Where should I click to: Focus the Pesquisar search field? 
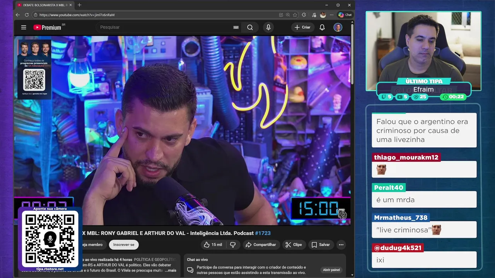164,27
